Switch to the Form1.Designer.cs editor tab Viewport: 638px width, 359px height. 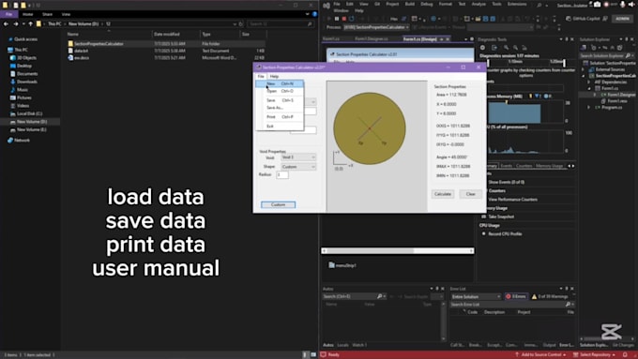[372, 39]
